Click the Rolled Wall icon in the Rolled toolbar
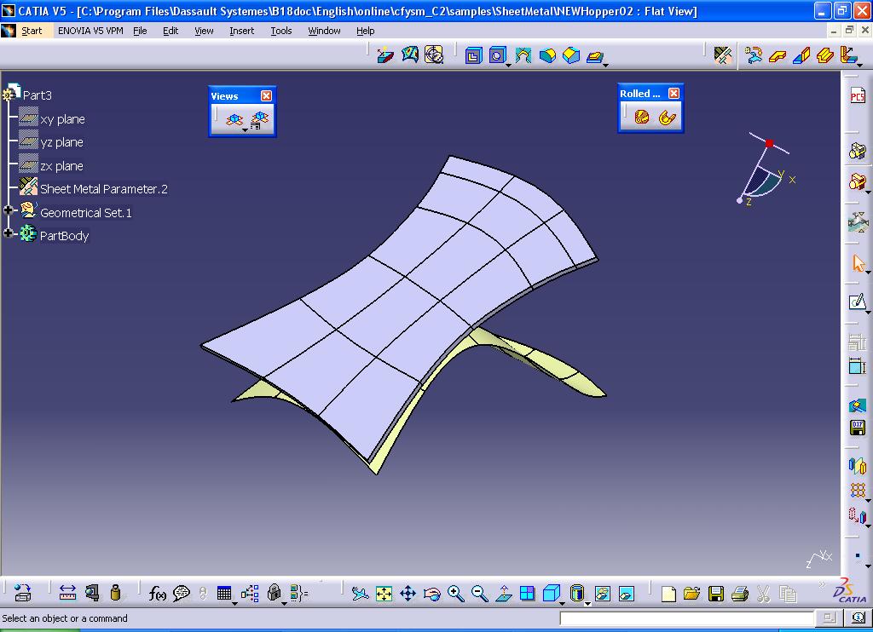Screen dimensions: 873x632 coord(641,115)
